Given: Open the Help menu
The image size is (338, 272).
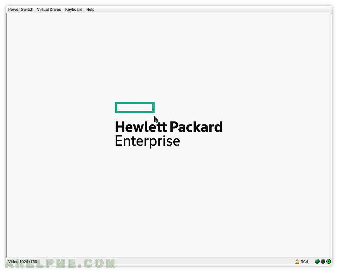Looking at the screenshot, I should point(90,10).
